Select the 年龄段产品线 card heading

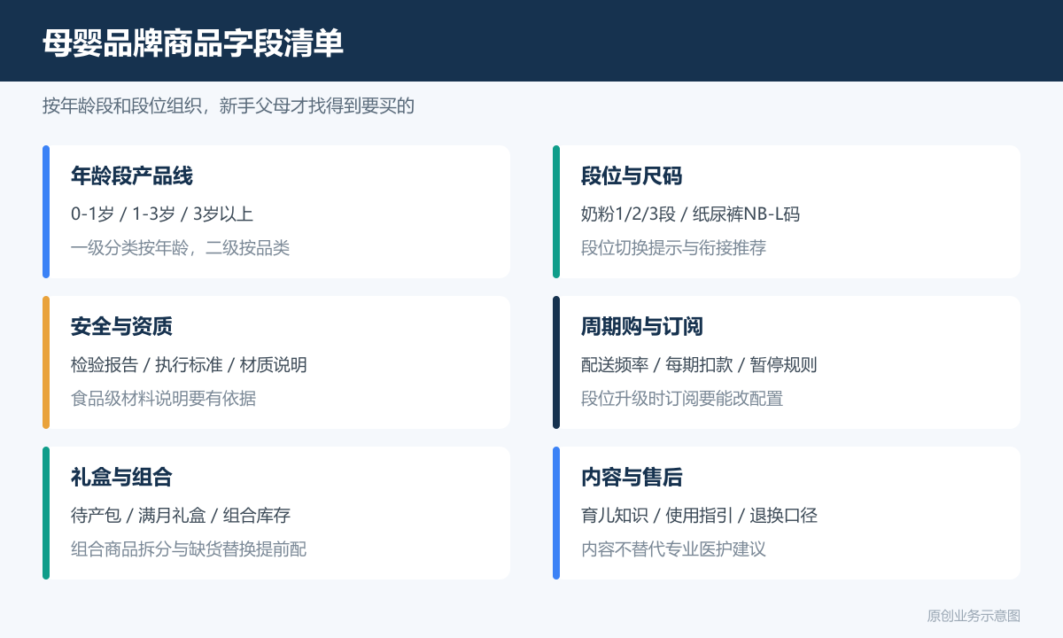[x=132, y=175]
